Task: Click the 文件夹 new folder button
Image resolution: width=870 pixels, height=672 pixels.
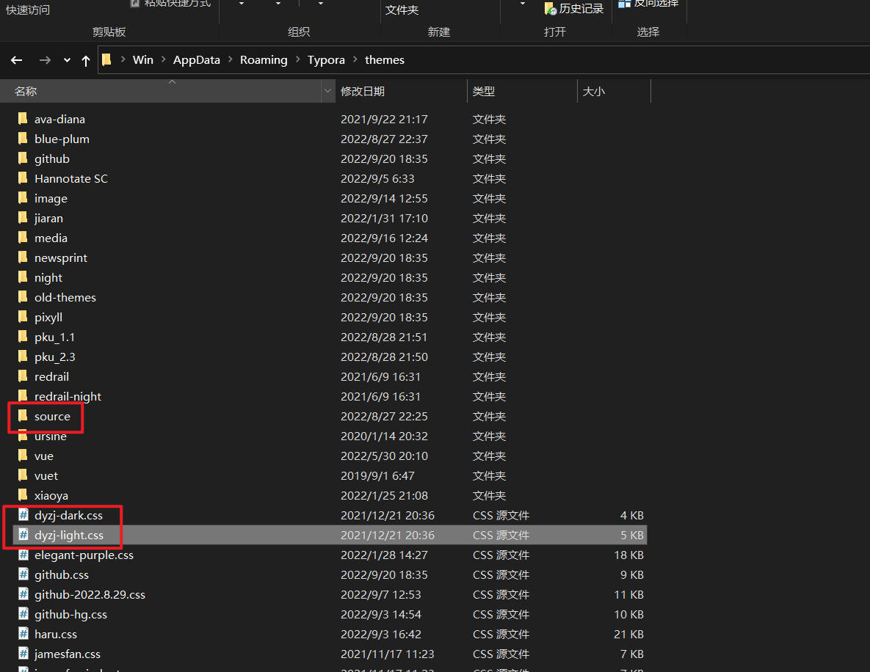Action: [x=402, y=10]
